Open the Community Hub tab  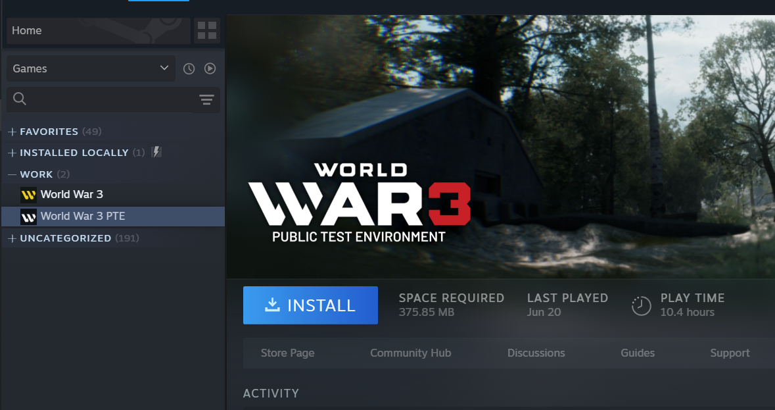pos(411,353)
